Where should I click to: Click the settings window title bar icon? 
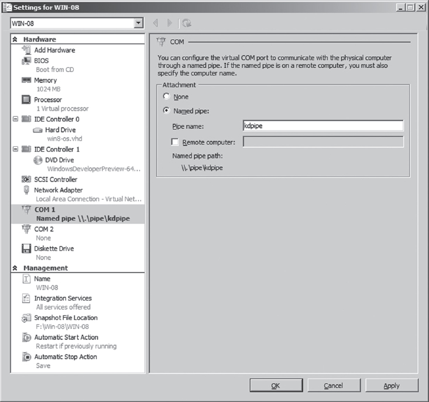[x=7, y=8]
